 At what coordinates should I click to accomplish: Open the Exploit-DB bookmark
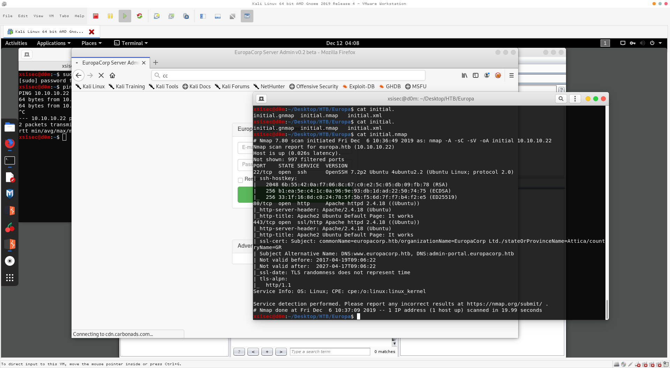[x=358, y=87]
